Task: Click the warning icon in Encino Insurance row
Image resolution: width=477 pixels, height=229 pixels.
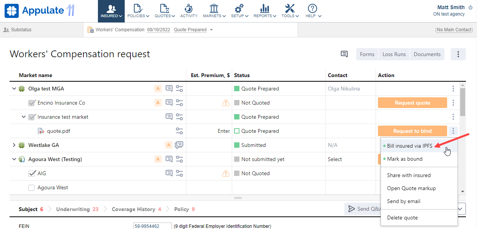Action: coord(226,103)
